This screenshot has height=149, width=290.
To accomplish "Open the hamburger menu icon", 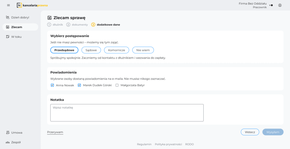I will click(8, 5).
